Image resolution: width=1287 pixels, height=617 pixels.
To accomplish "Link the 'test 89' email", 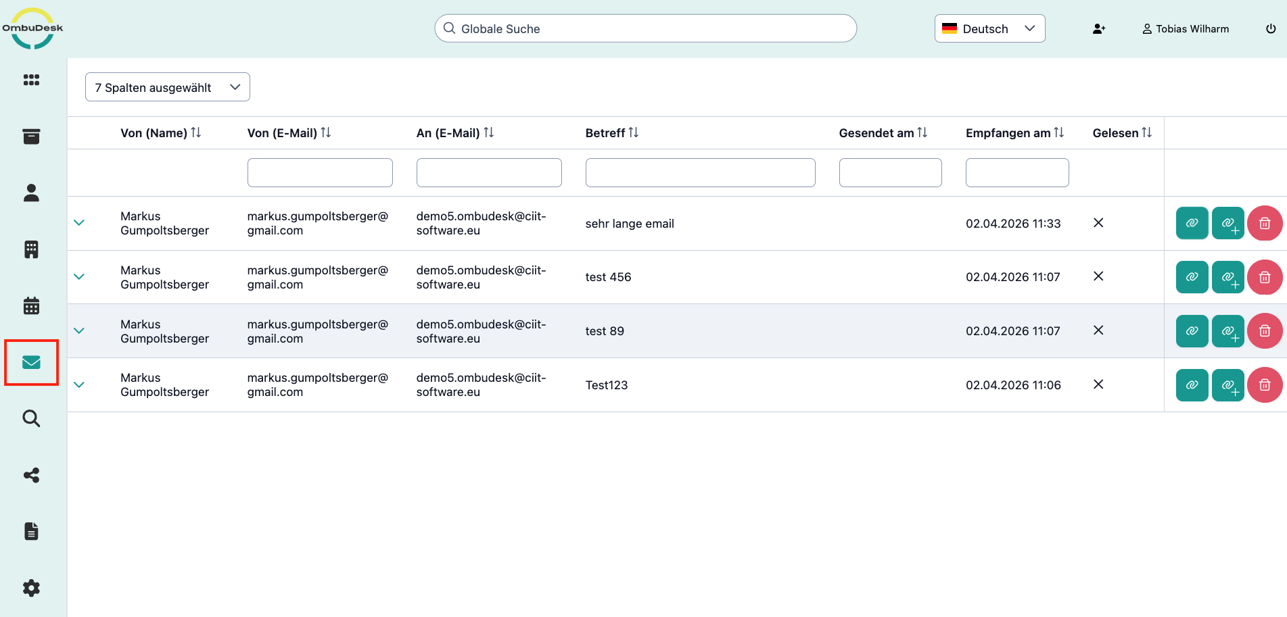I will point(1192,331).
